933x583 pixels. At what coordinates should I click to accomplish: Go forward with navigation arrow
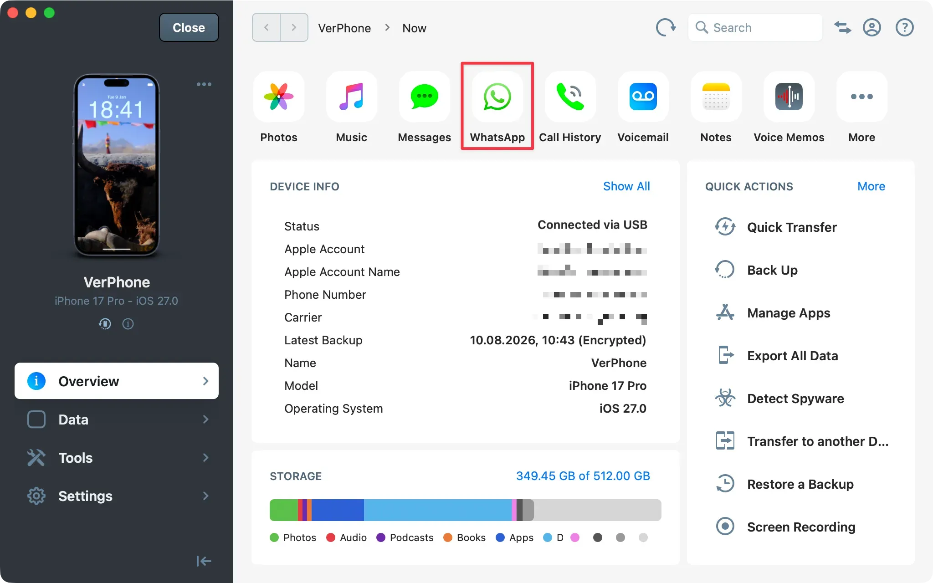coord(294,27)
